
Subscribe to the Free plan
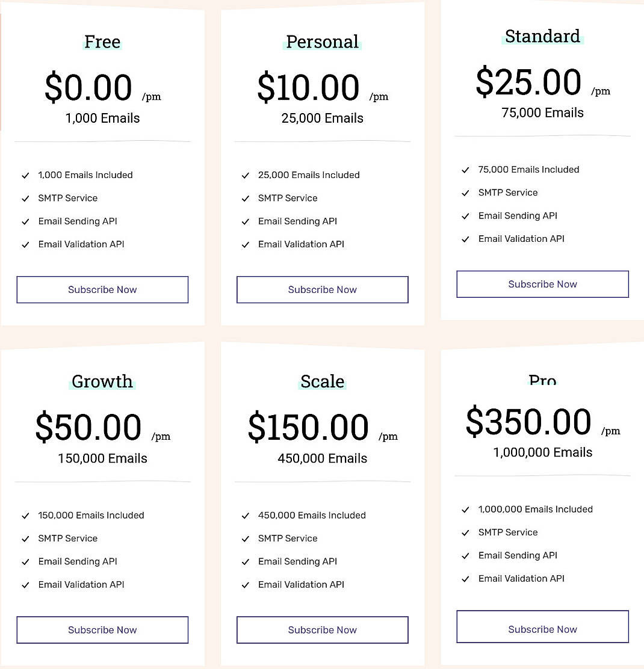click(x=102, y=289)
